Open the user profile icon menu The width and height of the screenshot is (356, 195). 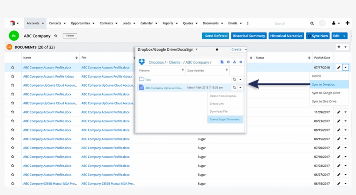point(334,23)
